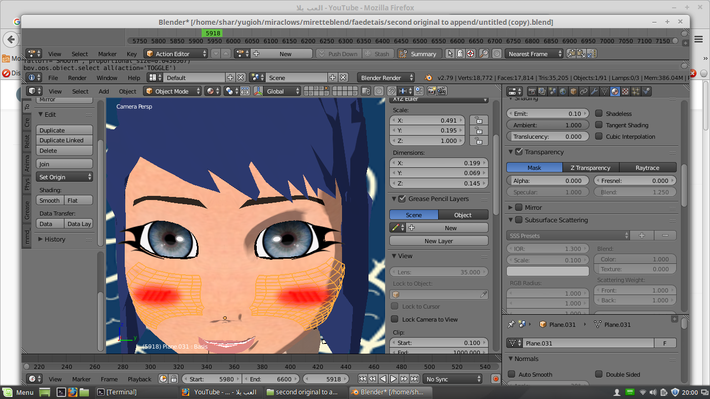Open the Scene properties tab icon

click(x=553, y=91)
